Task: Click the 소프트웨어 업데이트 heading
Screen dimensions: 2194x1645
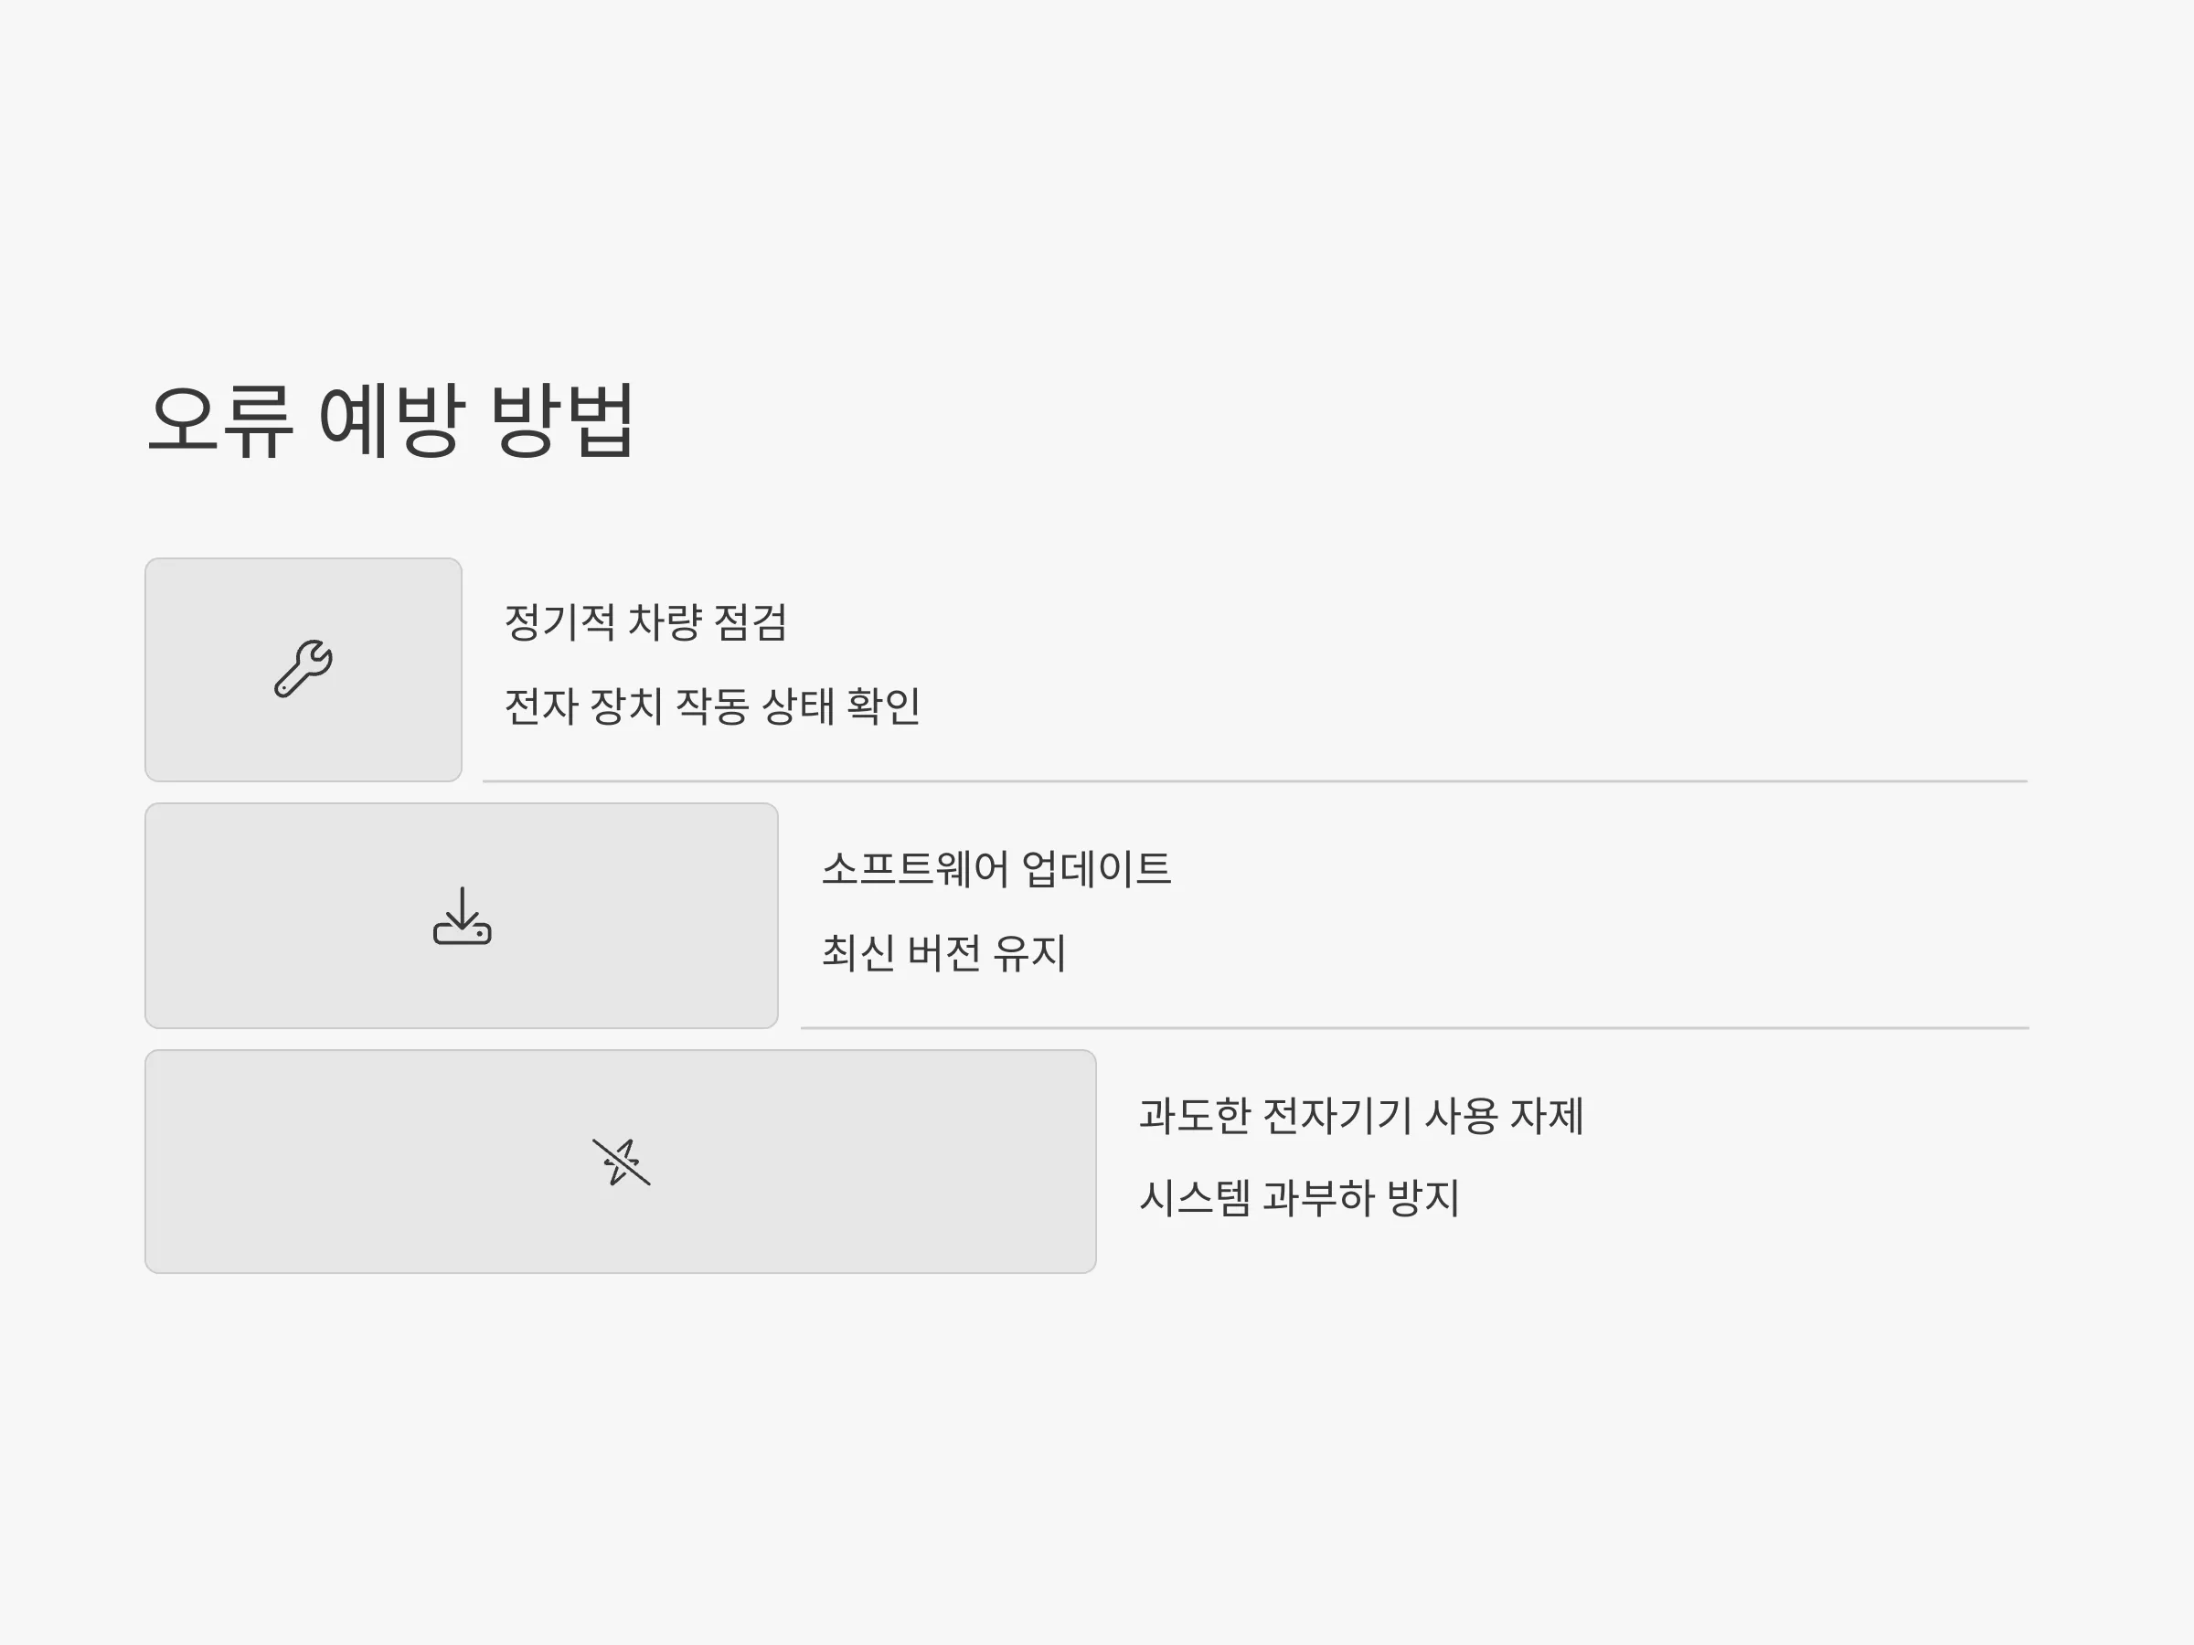Action: 996,868
